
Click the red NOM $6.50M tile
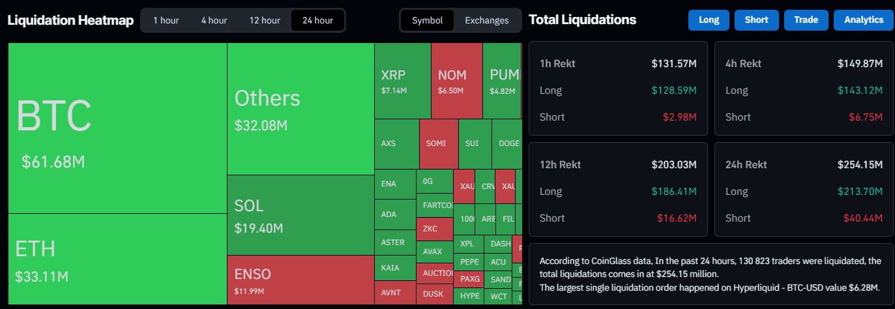point(456,81)
